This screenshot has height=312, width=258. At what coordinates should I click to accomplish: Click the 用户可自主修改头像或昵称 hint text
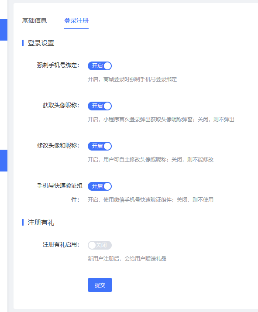[151, 160]
